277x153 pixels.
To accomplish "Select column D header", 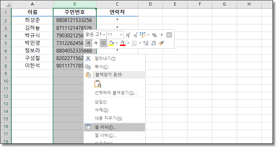I will (150, 4).
